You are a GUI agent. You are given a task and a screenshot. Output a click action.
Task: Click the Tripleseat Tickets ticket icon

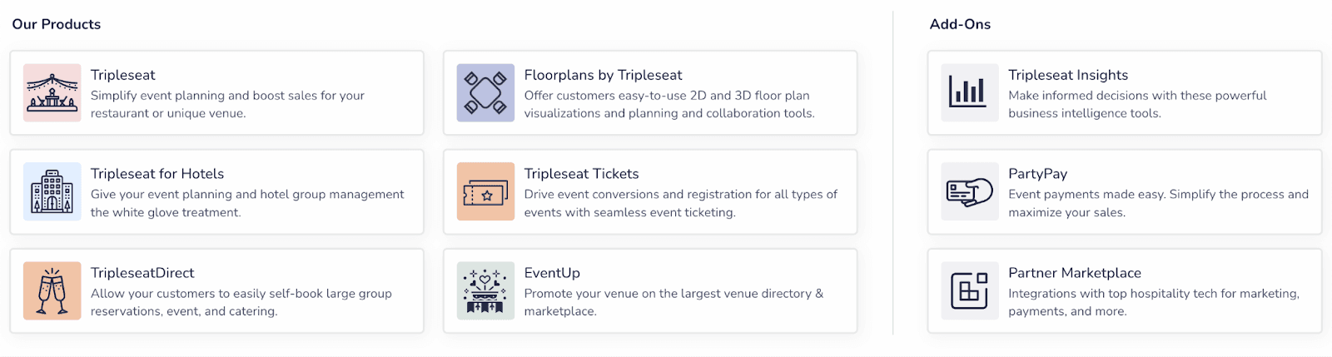click(x=485, y=191)
